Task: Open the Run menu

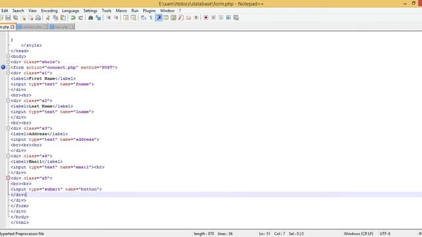Action: pos(135,11)
